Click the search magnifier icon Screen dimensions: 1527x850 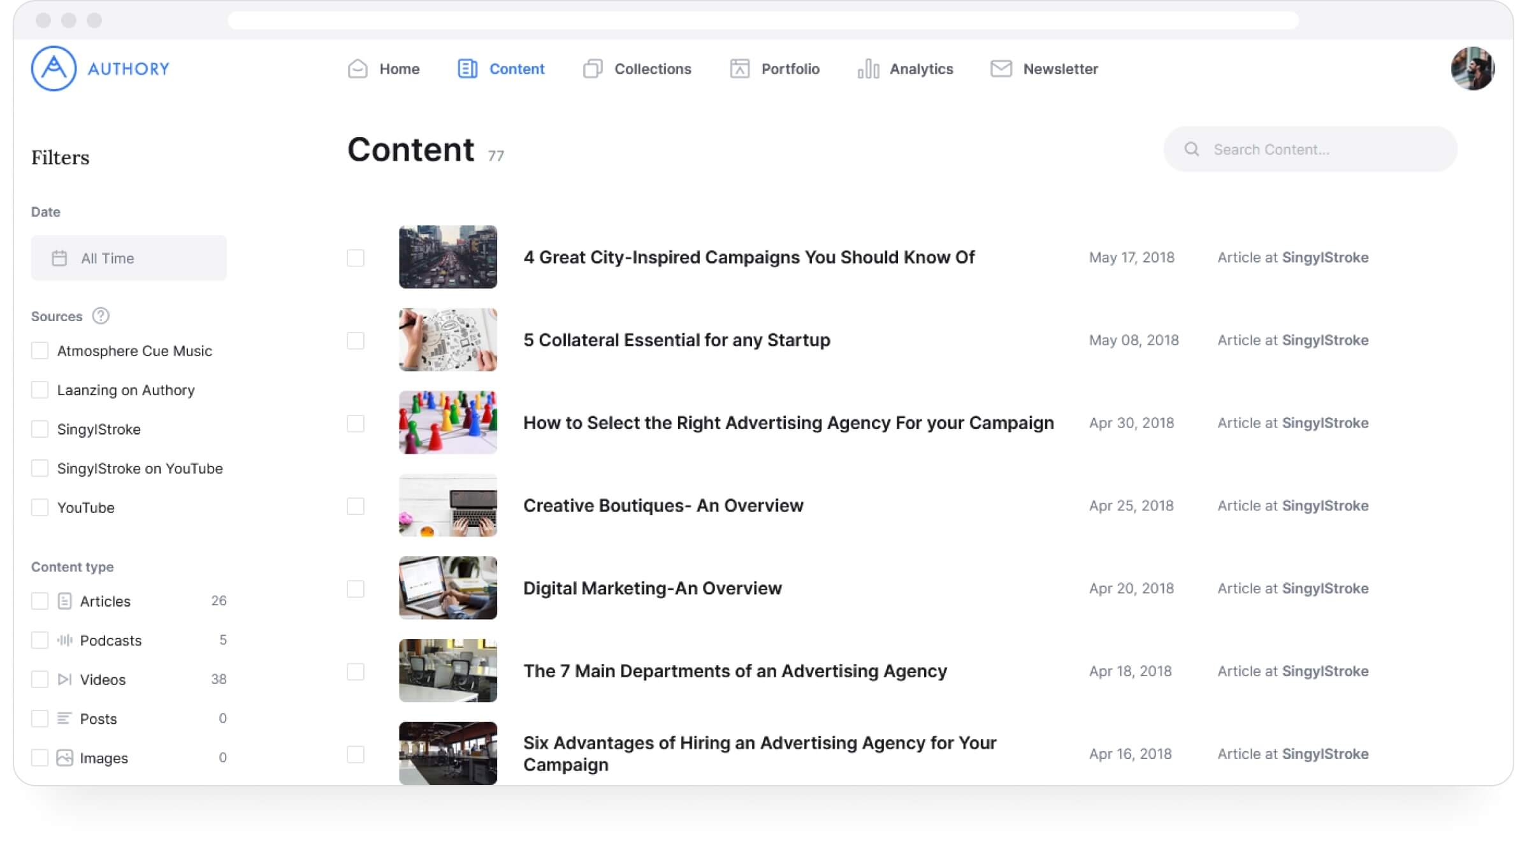coord(1192,149)
